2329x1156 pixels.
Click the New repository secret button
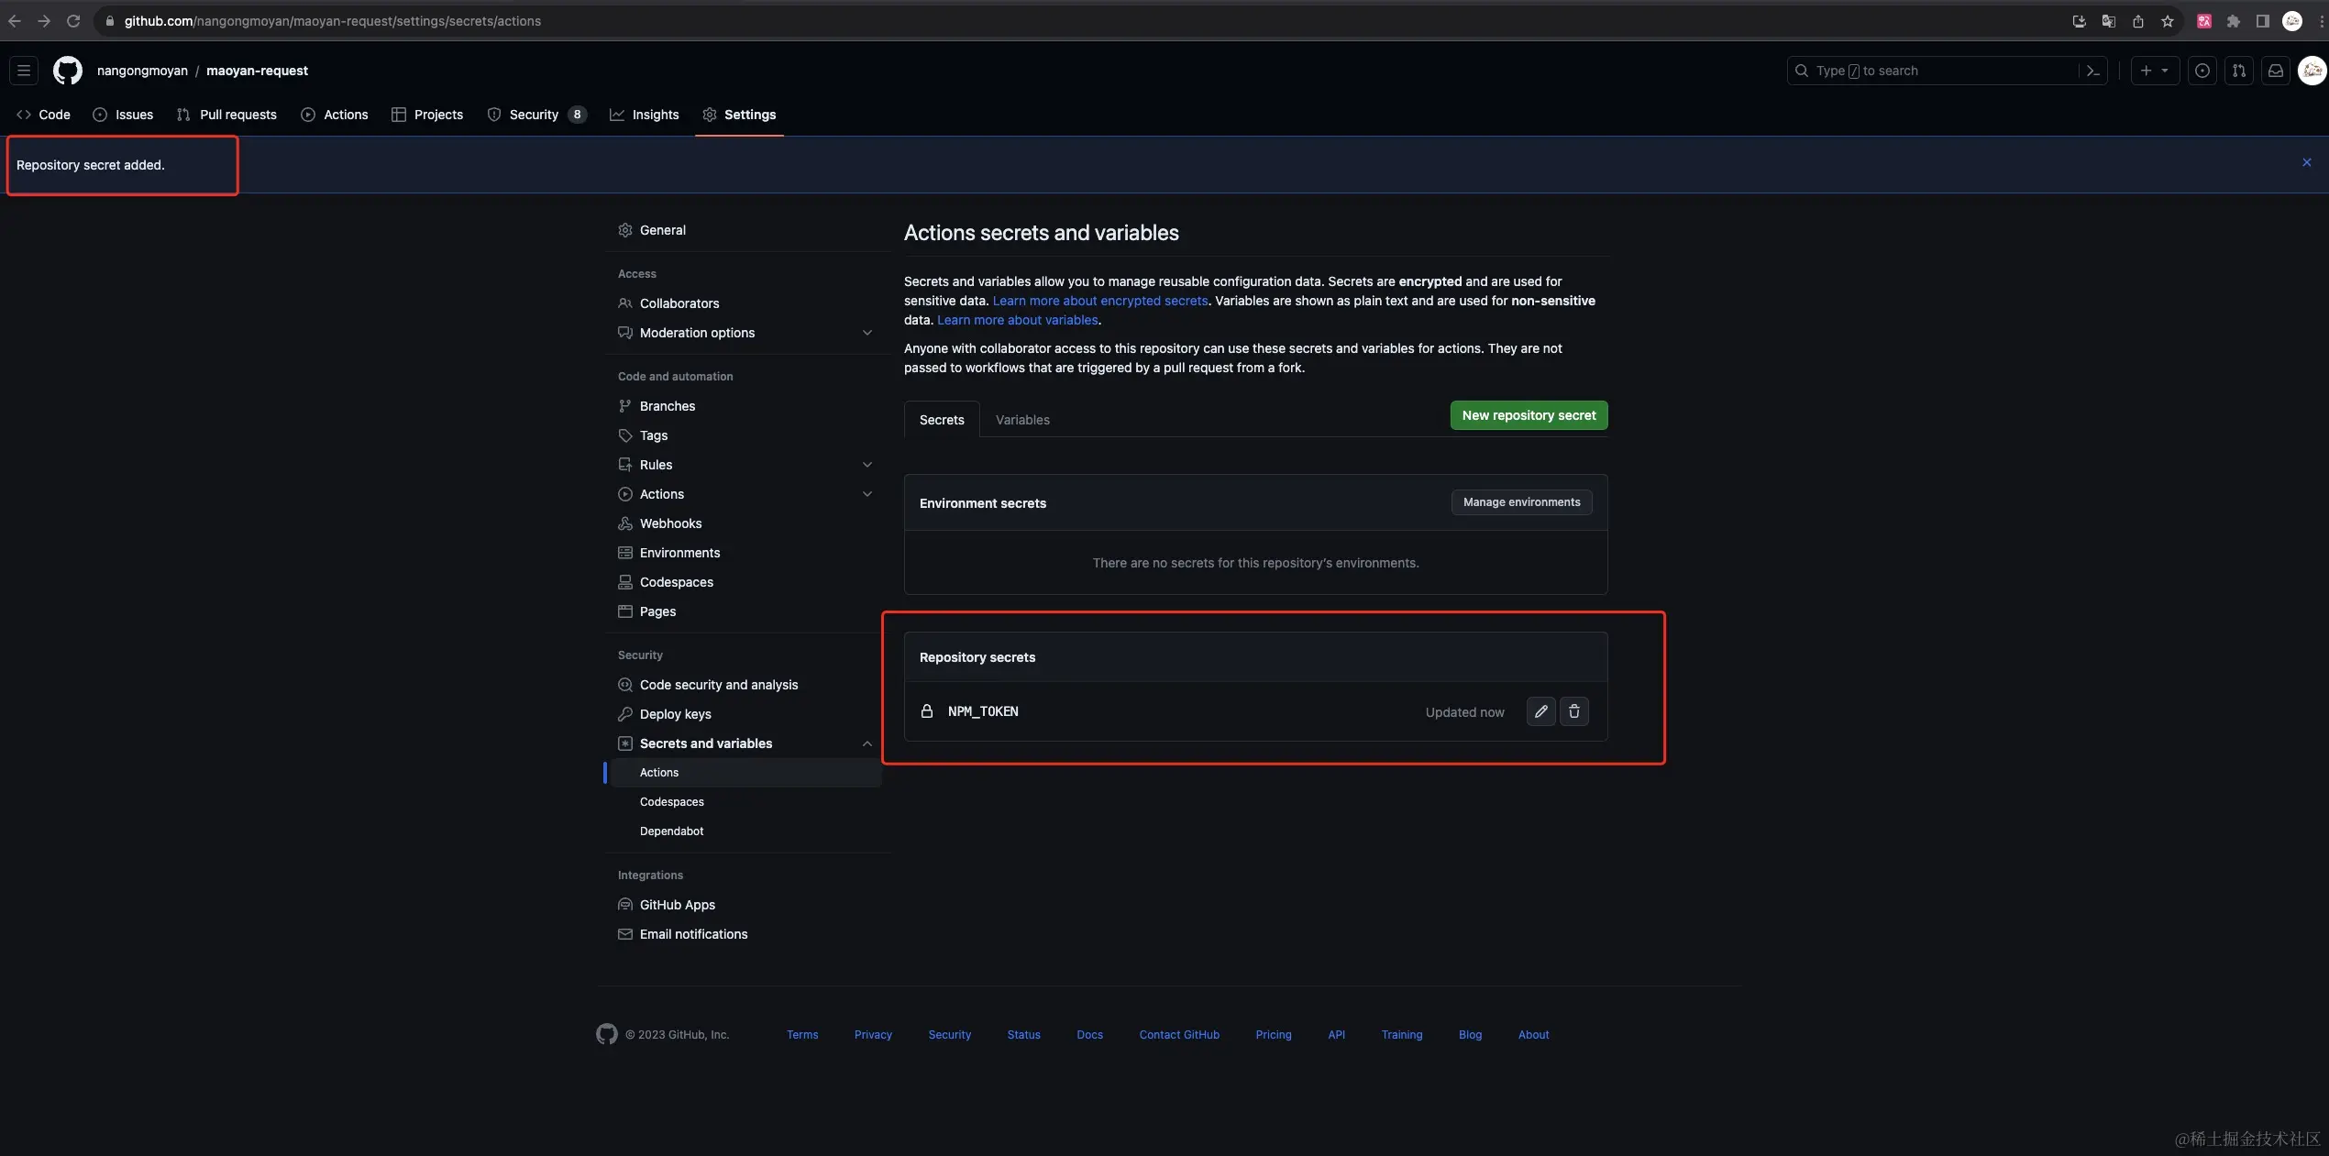(x=1528, y=415)
